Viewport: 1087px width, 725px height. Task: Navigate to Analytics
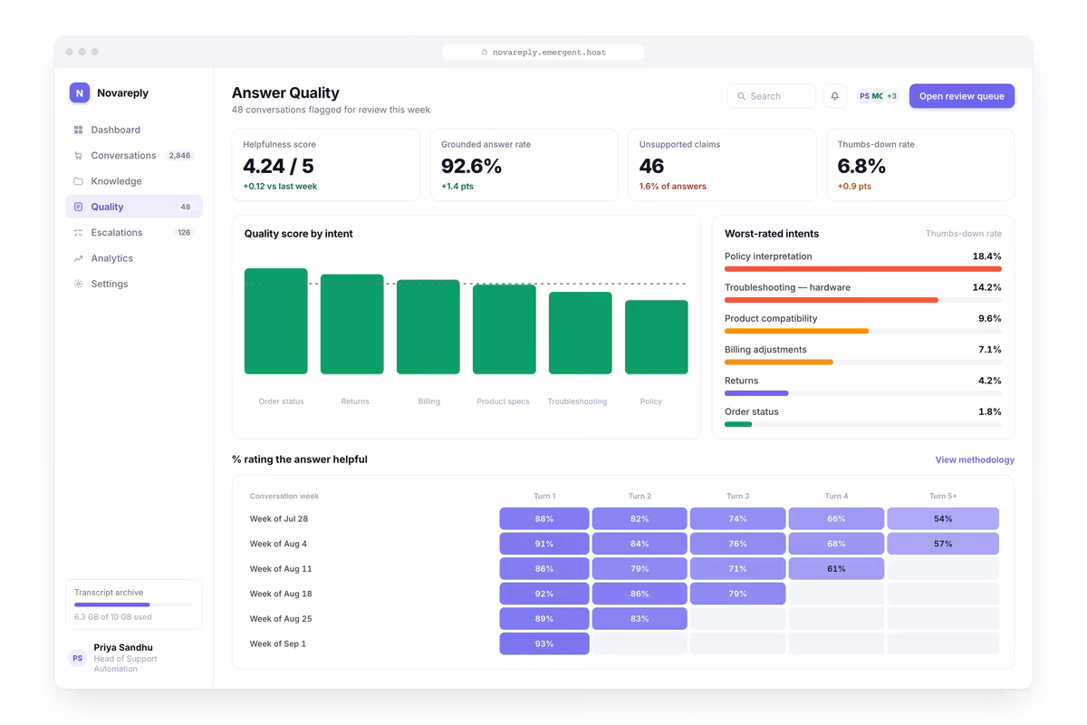[134, 258]
